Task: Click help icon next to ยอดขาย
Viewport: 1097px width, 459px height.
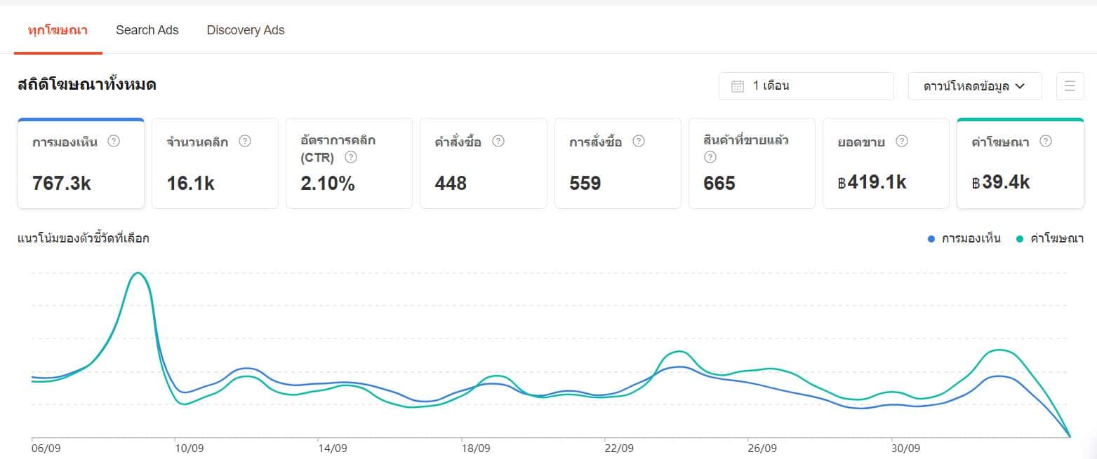Action: [903, 141]
